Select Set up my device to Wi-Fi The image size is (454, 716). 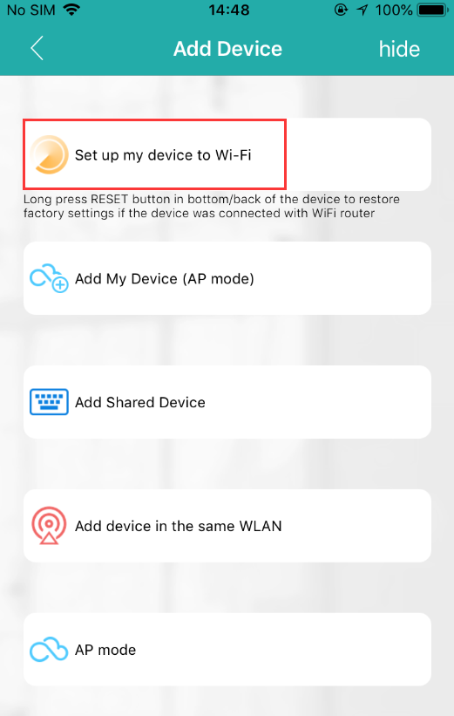coord(227,154)
